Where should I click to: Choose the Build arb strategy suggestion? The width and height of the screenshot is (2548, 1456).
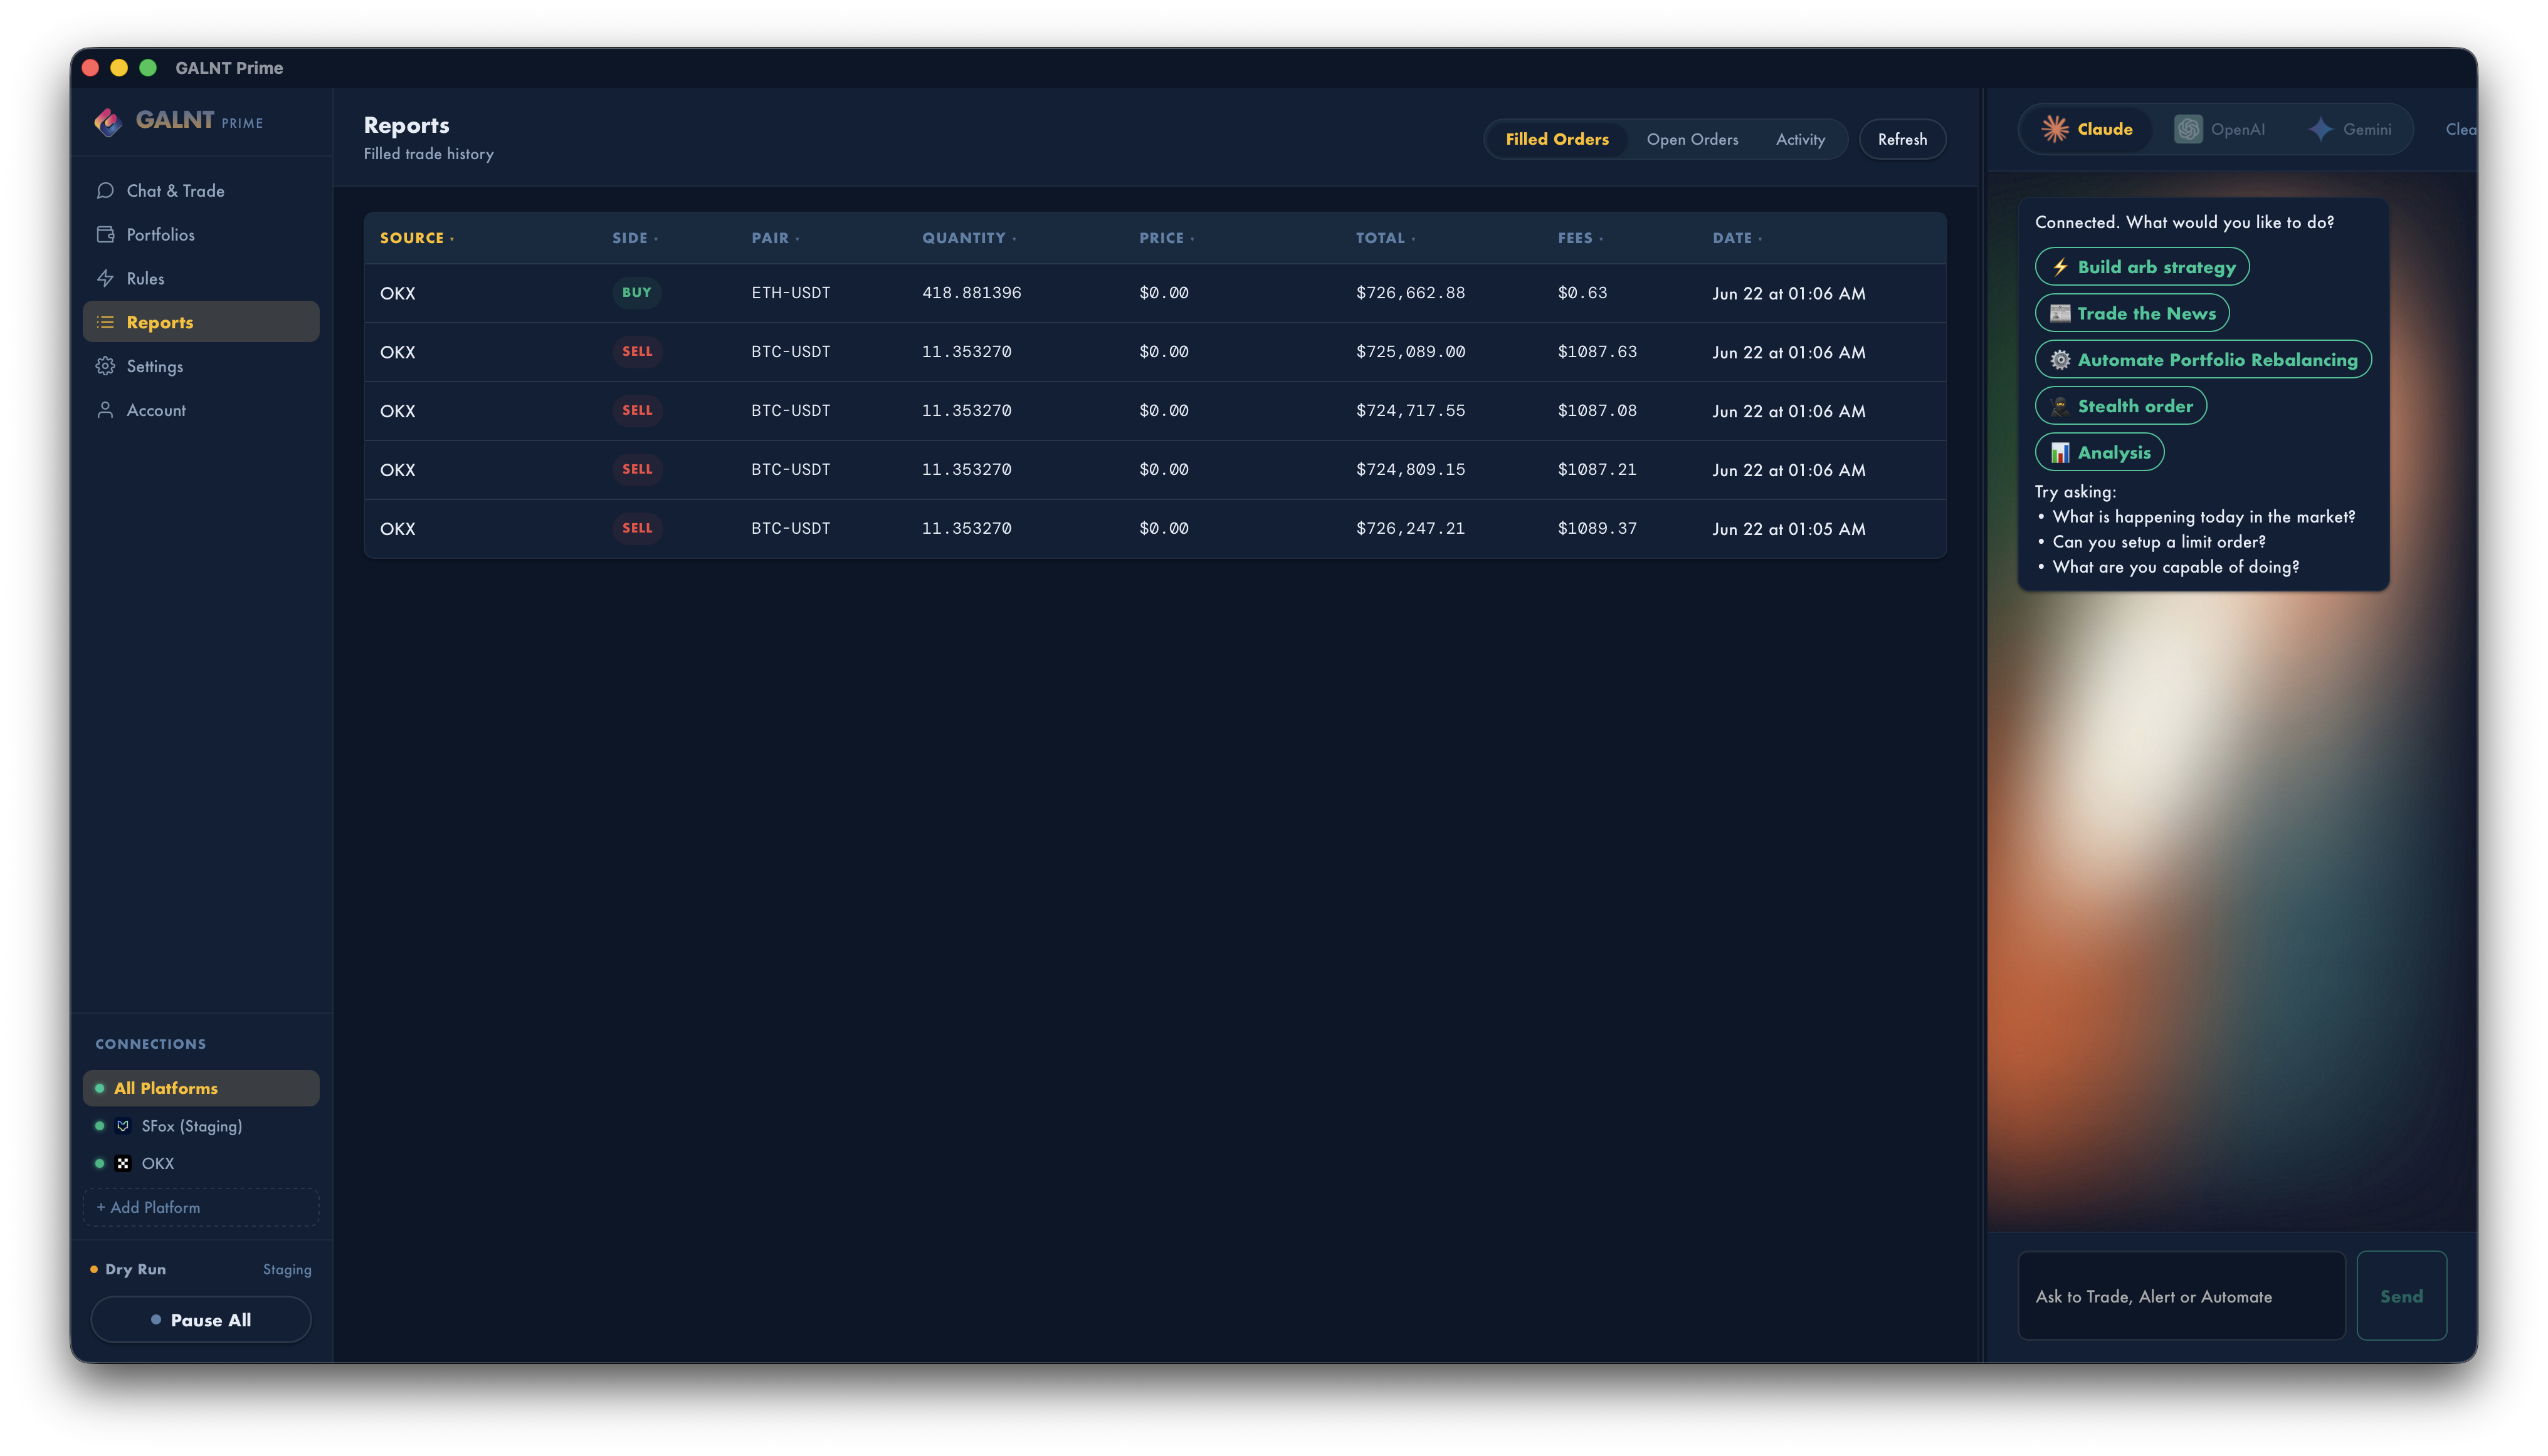(2142, 267)
